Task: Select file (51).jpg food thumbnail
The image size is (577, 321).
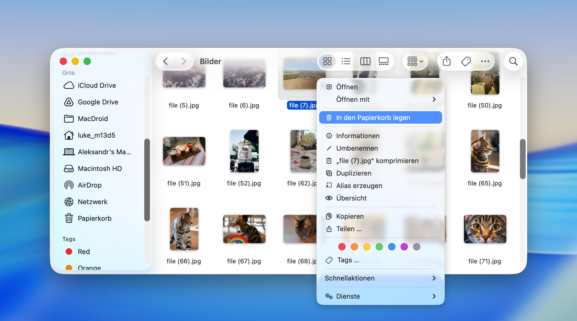Action: click(x=184, y=151)
